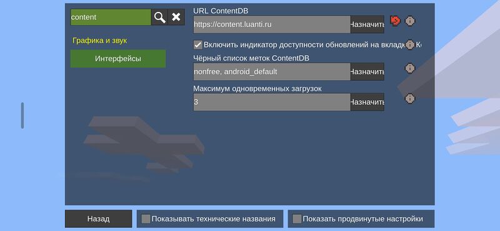Select the 'Интерфейсы' category

118,59
